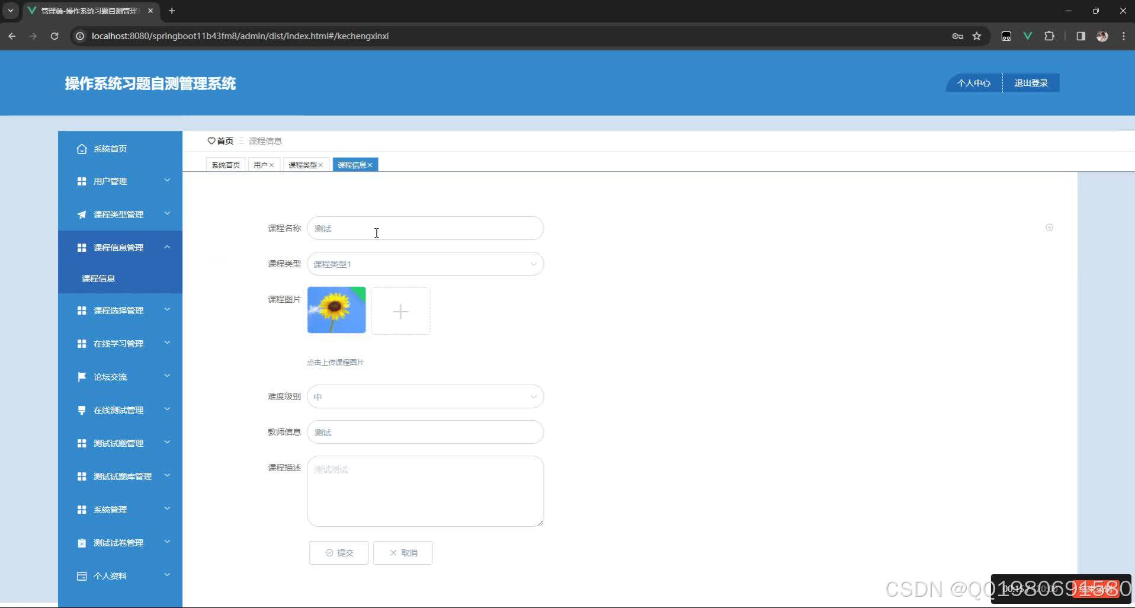Bookmark this page with the star icon
The height and width of the screenshot is (608, 1135).
point(977,36)
